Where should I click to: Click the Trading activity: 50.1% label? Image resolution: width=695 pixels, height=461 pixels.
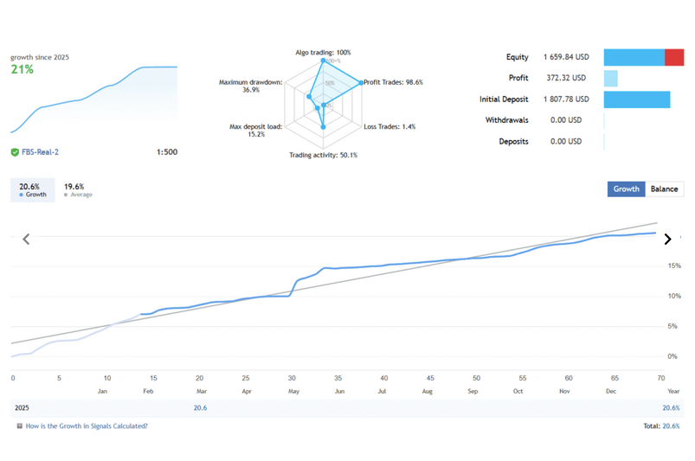(x=323, y=155)
